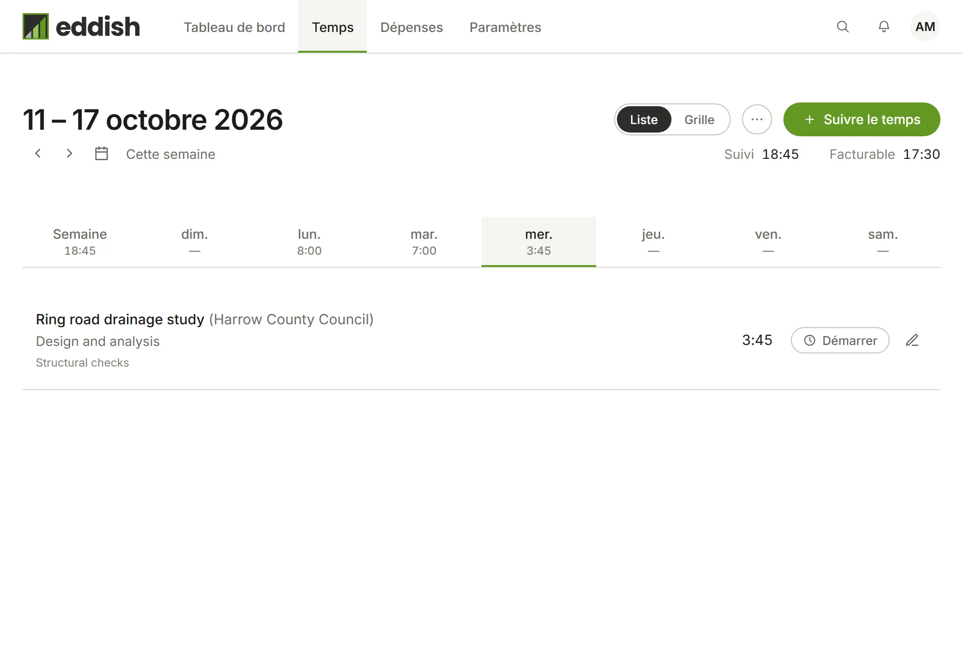Viewport: 963px width, 658px height.
Task: Select the sam. day tab
Action: 883,242
